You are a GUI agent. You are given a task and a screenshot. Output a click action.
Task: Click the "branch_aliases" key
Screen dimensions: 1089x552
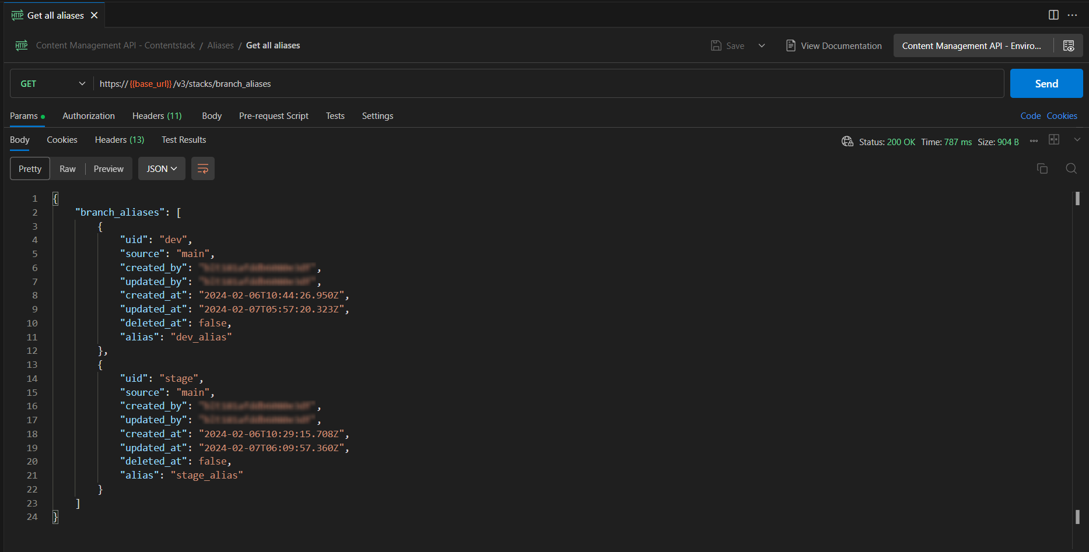coord(120,212)
